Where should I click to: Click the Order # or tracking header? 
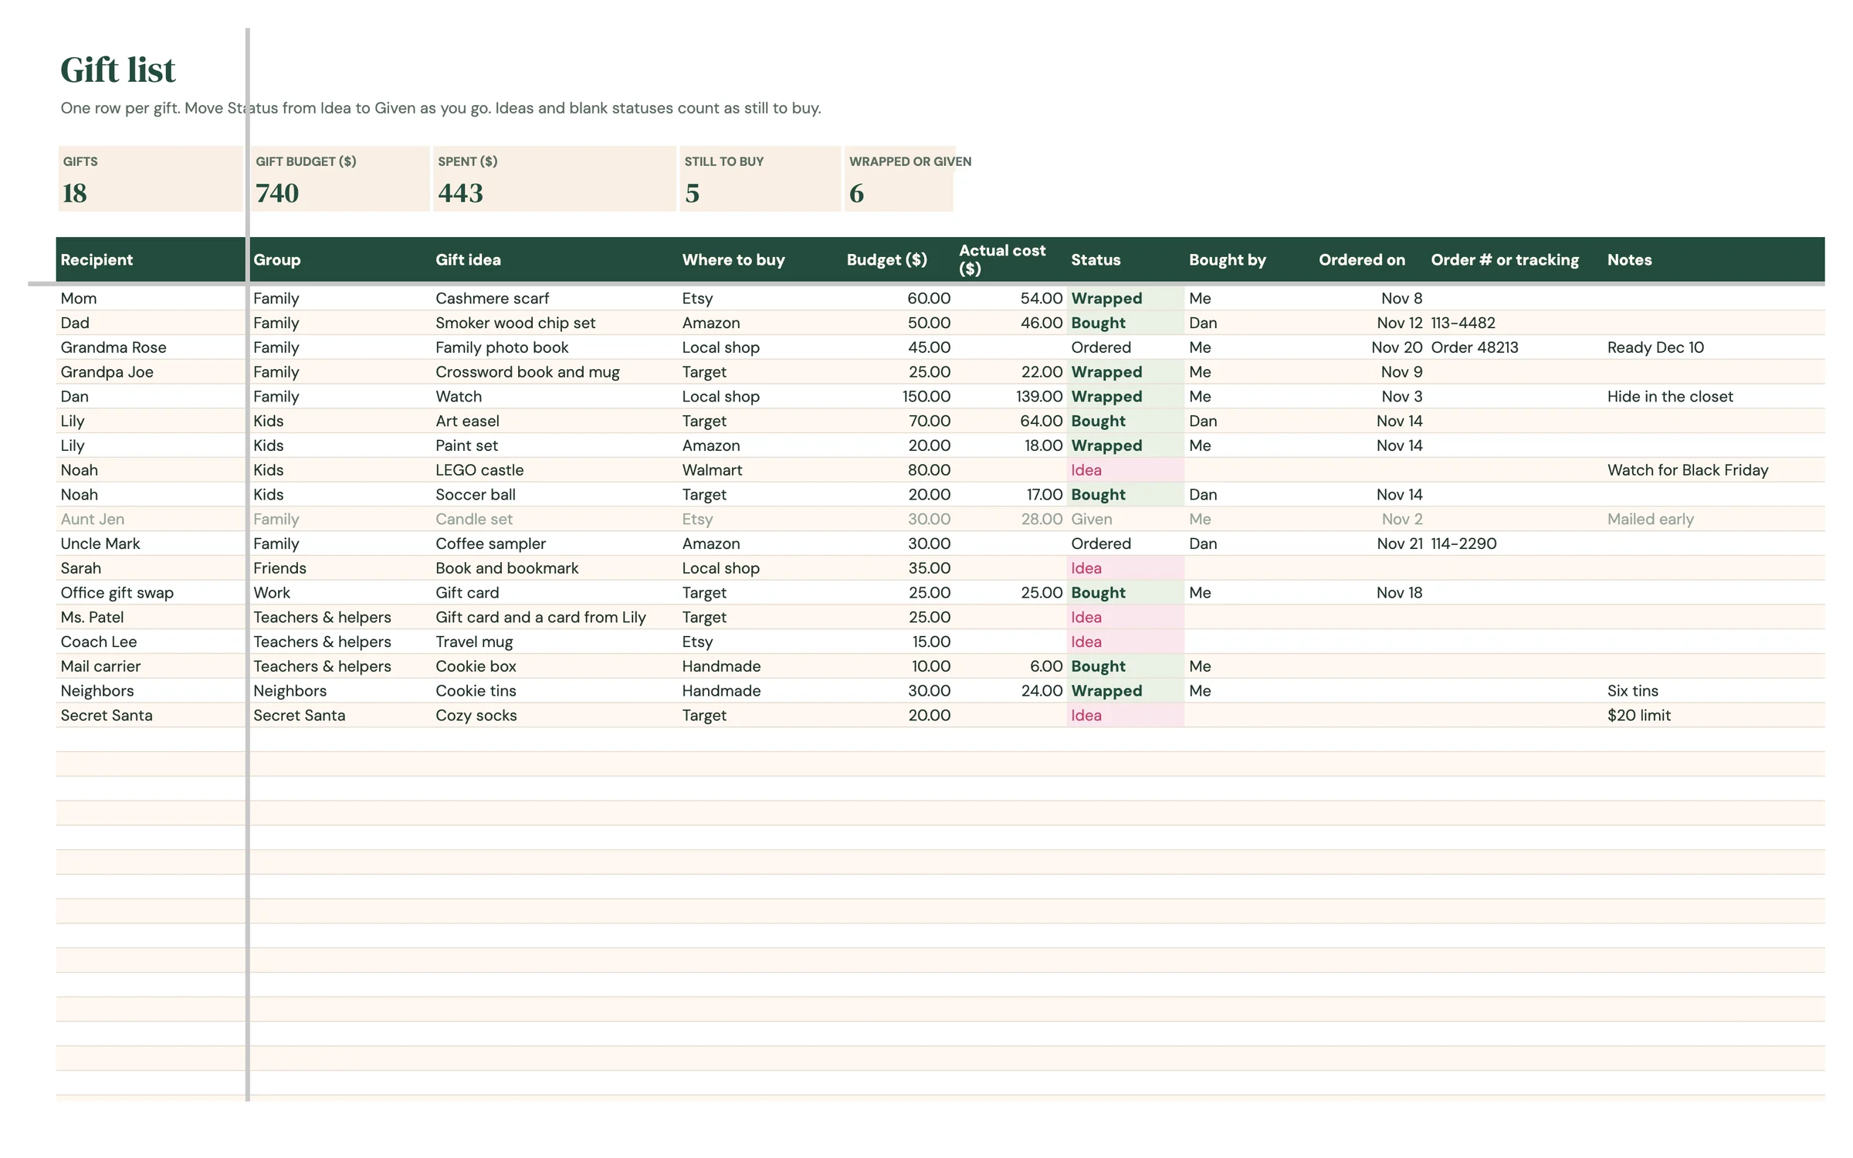pos(1505,259)
